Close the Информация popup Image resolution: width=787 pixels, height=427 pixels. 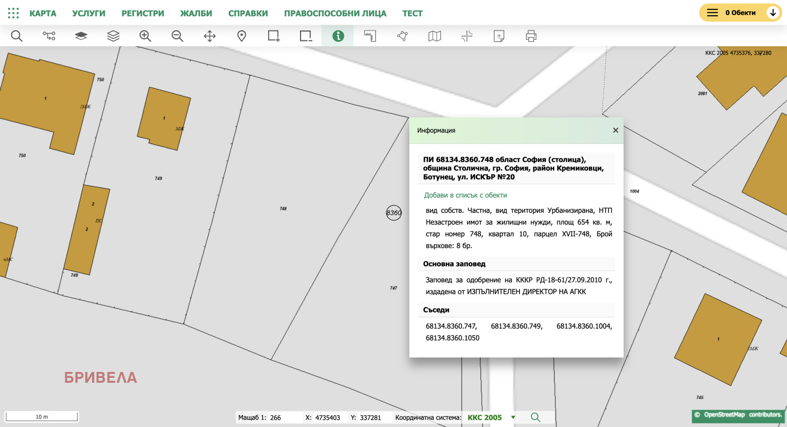click(615, 130)
